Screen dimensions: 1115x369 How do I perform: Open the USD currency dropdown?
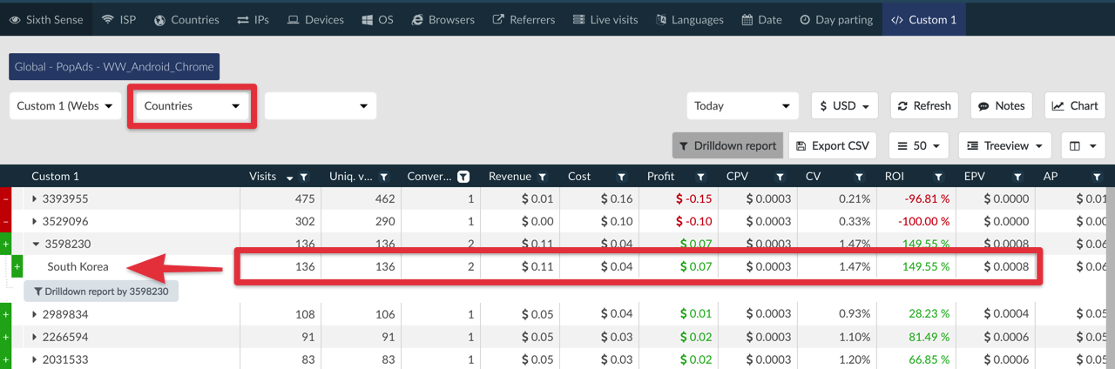tap(844, 105)
